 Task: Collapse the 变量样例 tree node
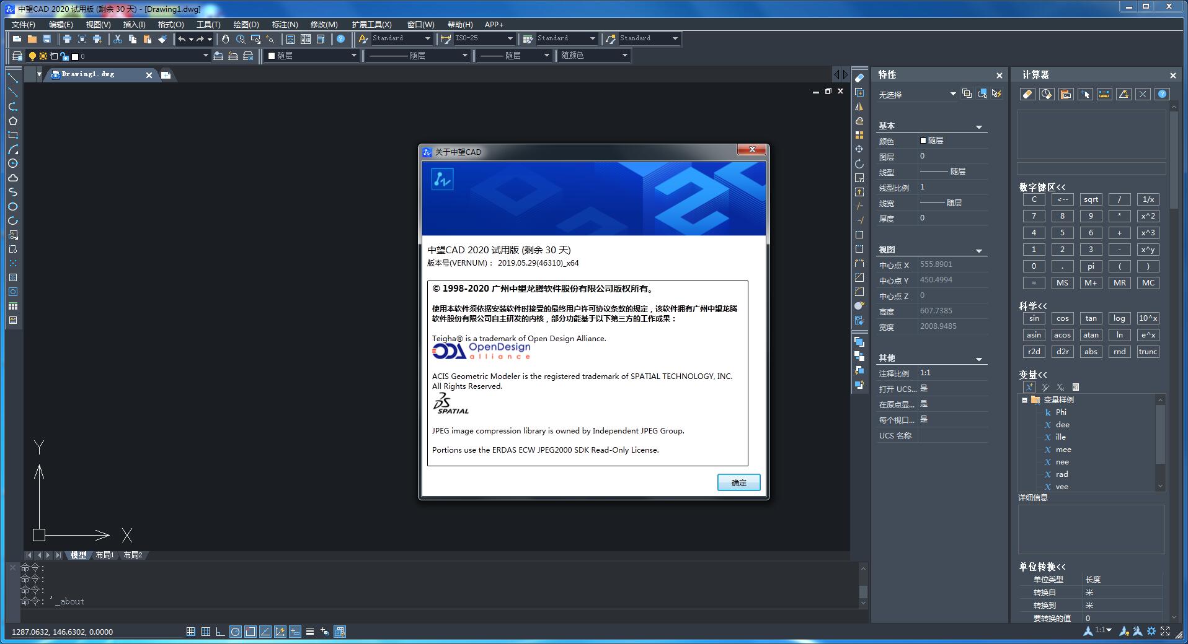[x=1024, y=400]
